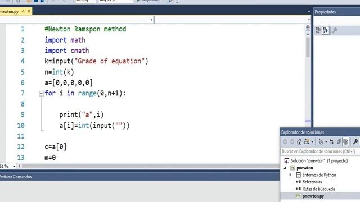Screen dimensions: 360x202
Task: Select the Rutas de búsqueda tree item
Action: point(318,189)
